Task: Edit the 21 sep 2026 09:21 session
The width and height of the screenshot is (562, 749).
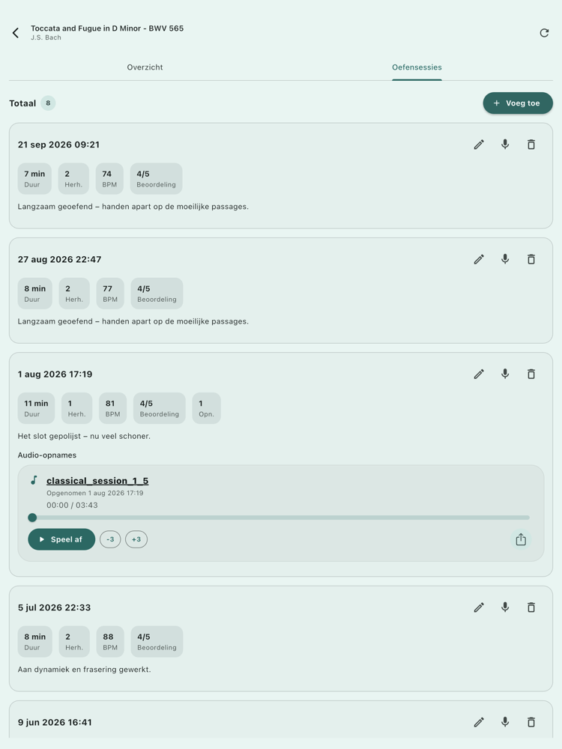Action: pos(479,145)
